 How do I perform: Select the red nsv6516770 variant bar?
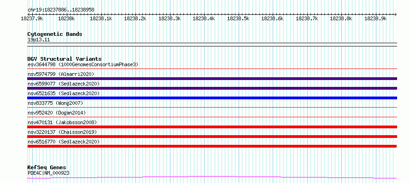(x=212, y=146)
